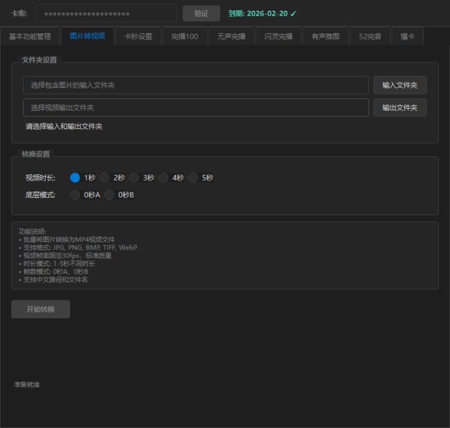This screenshot has width=450, height=428.
Task: Pick the 5秒 video duration radio
Action: click(193, 178)
